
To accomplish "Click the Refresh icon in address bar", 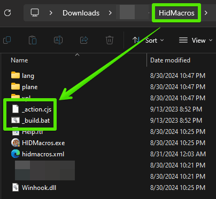I will click(7, 13).
